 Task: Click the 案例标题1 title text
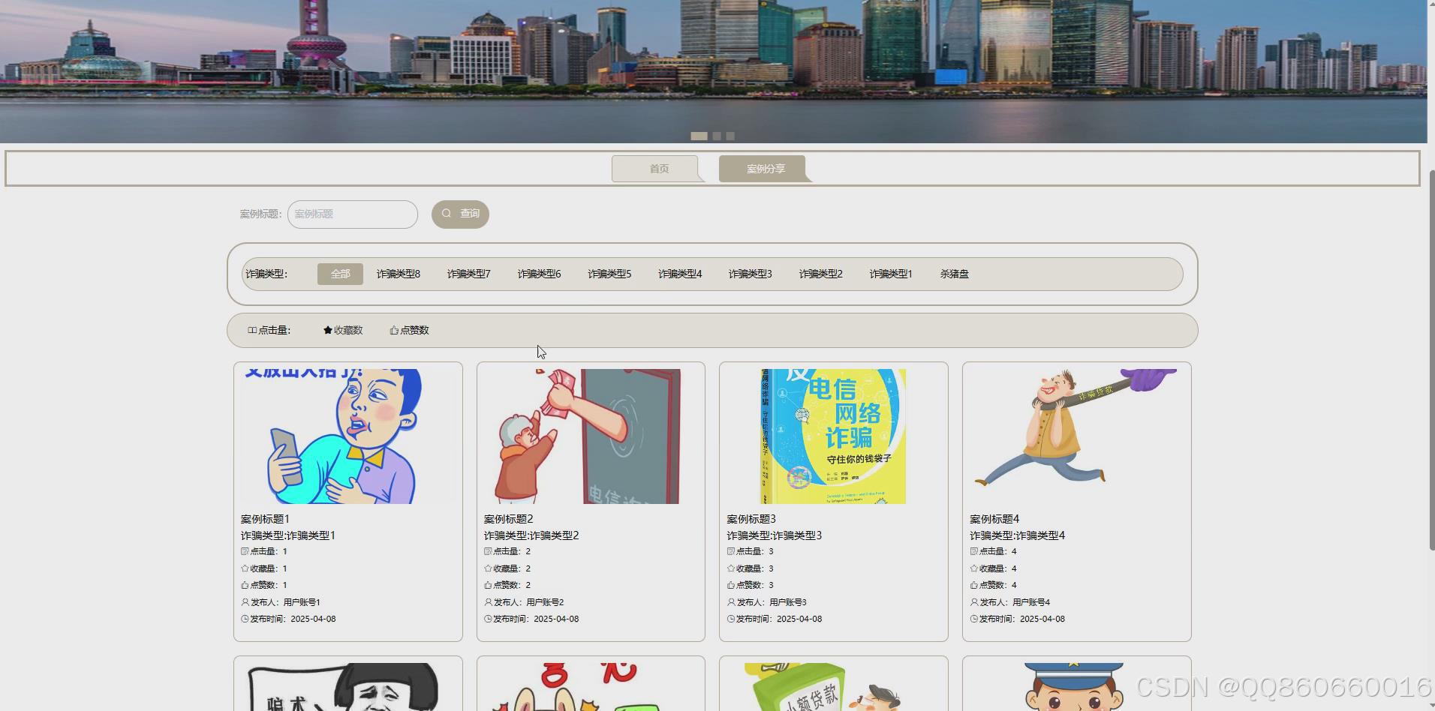[x=265, y=519]
